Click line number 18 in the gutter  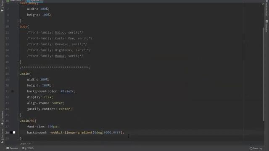pyautogui.click(x=7, y=74)
